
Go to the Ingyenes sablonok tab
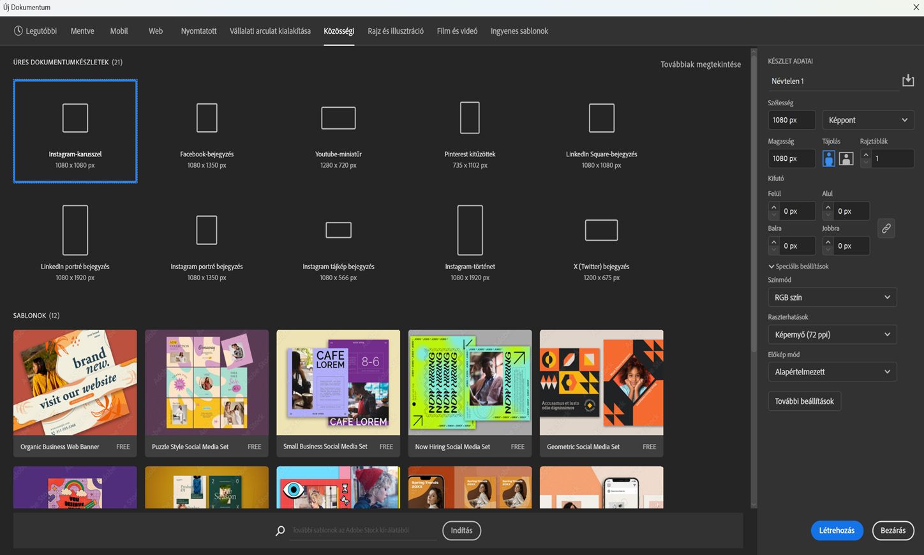click(x=519, y=31)
